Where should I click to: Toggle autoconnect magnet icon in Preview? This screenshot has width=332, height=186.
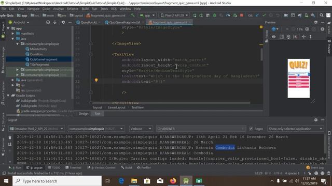pos(288,37)
